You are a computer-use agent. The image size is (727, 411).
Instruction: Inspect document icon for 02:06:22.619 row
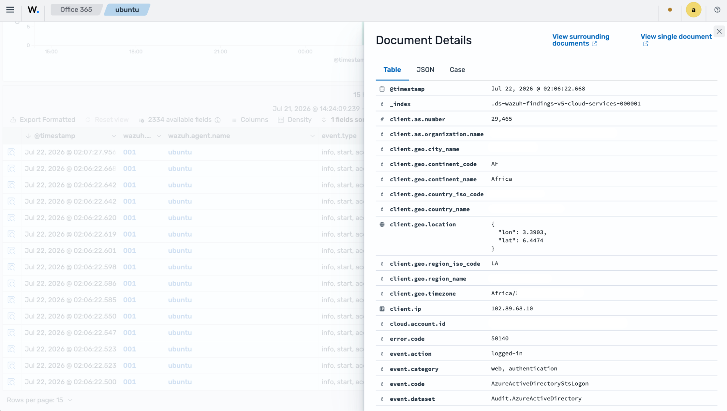click(x=12, y=234)
